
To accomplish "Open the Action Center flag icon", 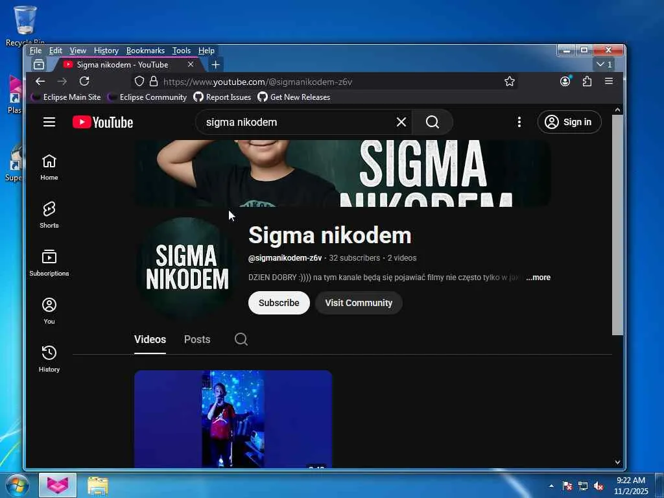I will coord(567,486).
